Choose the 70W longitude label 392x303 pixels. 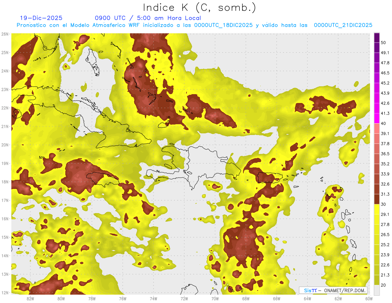[x=215, y=299]
